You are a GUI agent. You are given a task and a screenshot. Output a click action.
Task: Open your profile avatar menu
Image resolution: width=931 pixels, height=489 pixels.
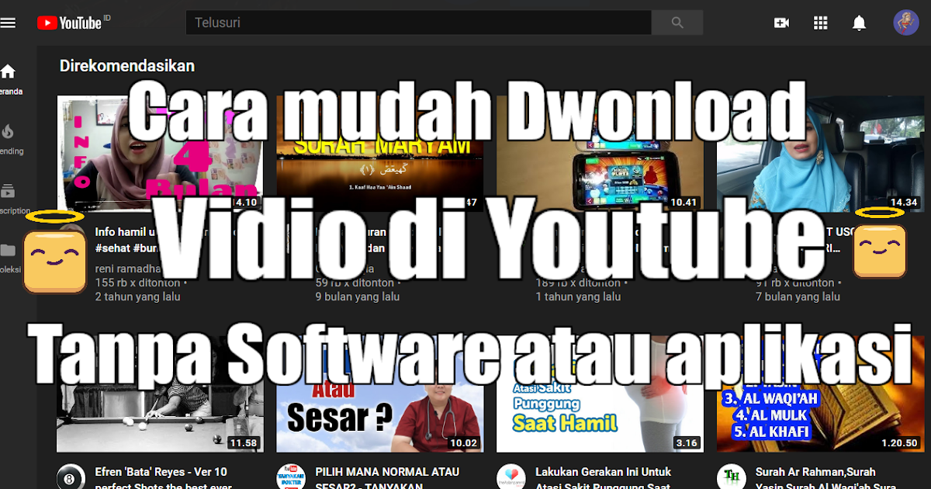click(905, 23)
